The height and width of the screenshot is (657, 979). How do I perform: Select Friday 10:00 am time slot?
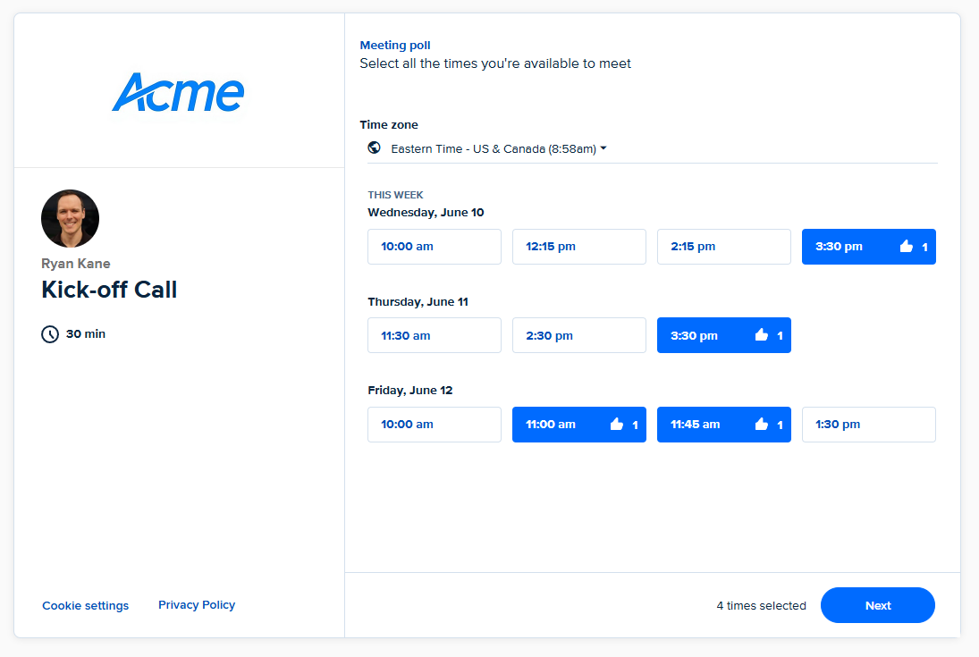(435, 425)
